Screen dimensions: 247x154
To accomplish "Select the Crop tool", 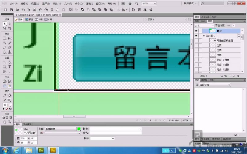I will click(9, 28).
